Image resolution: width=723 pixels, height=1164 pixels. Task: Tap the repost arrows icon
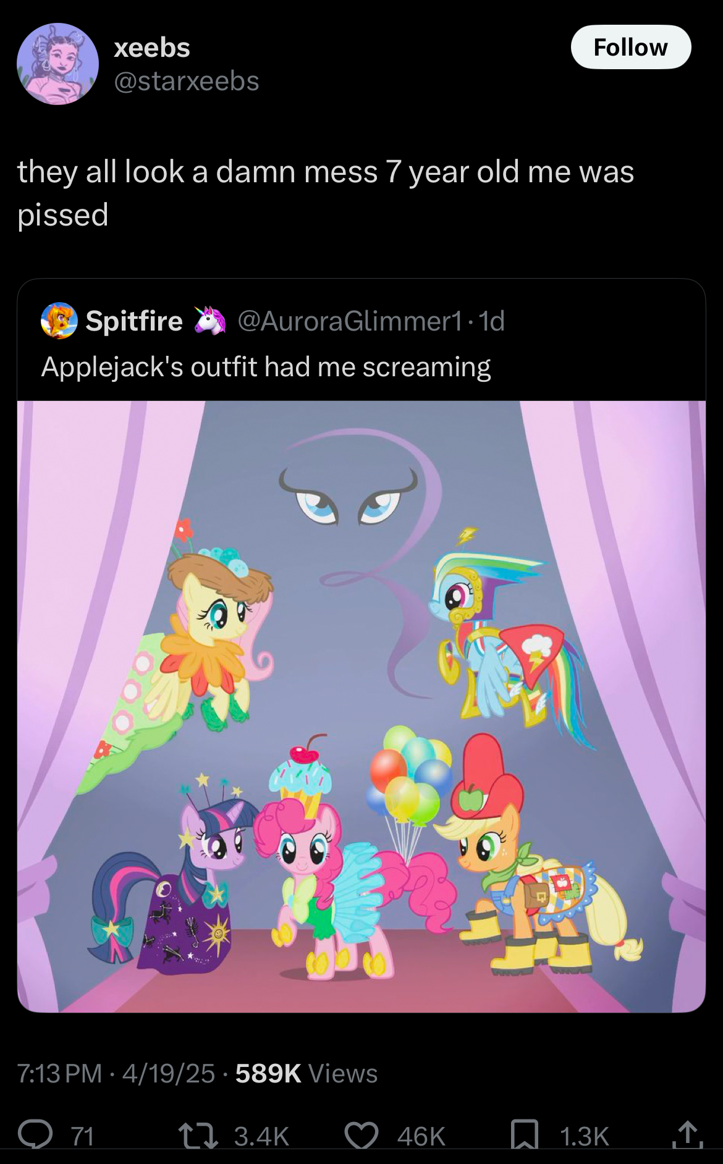coord(198,1135)
